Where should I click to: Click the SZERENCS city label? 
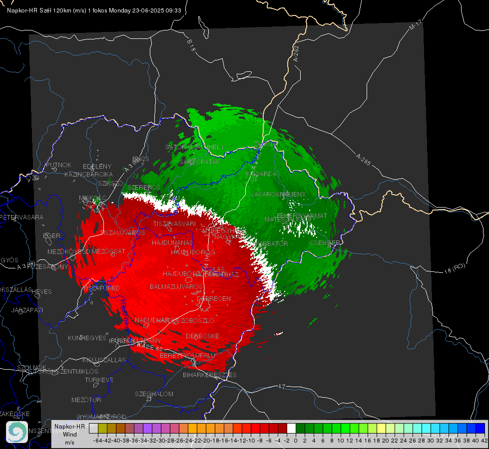pos(144,187)
